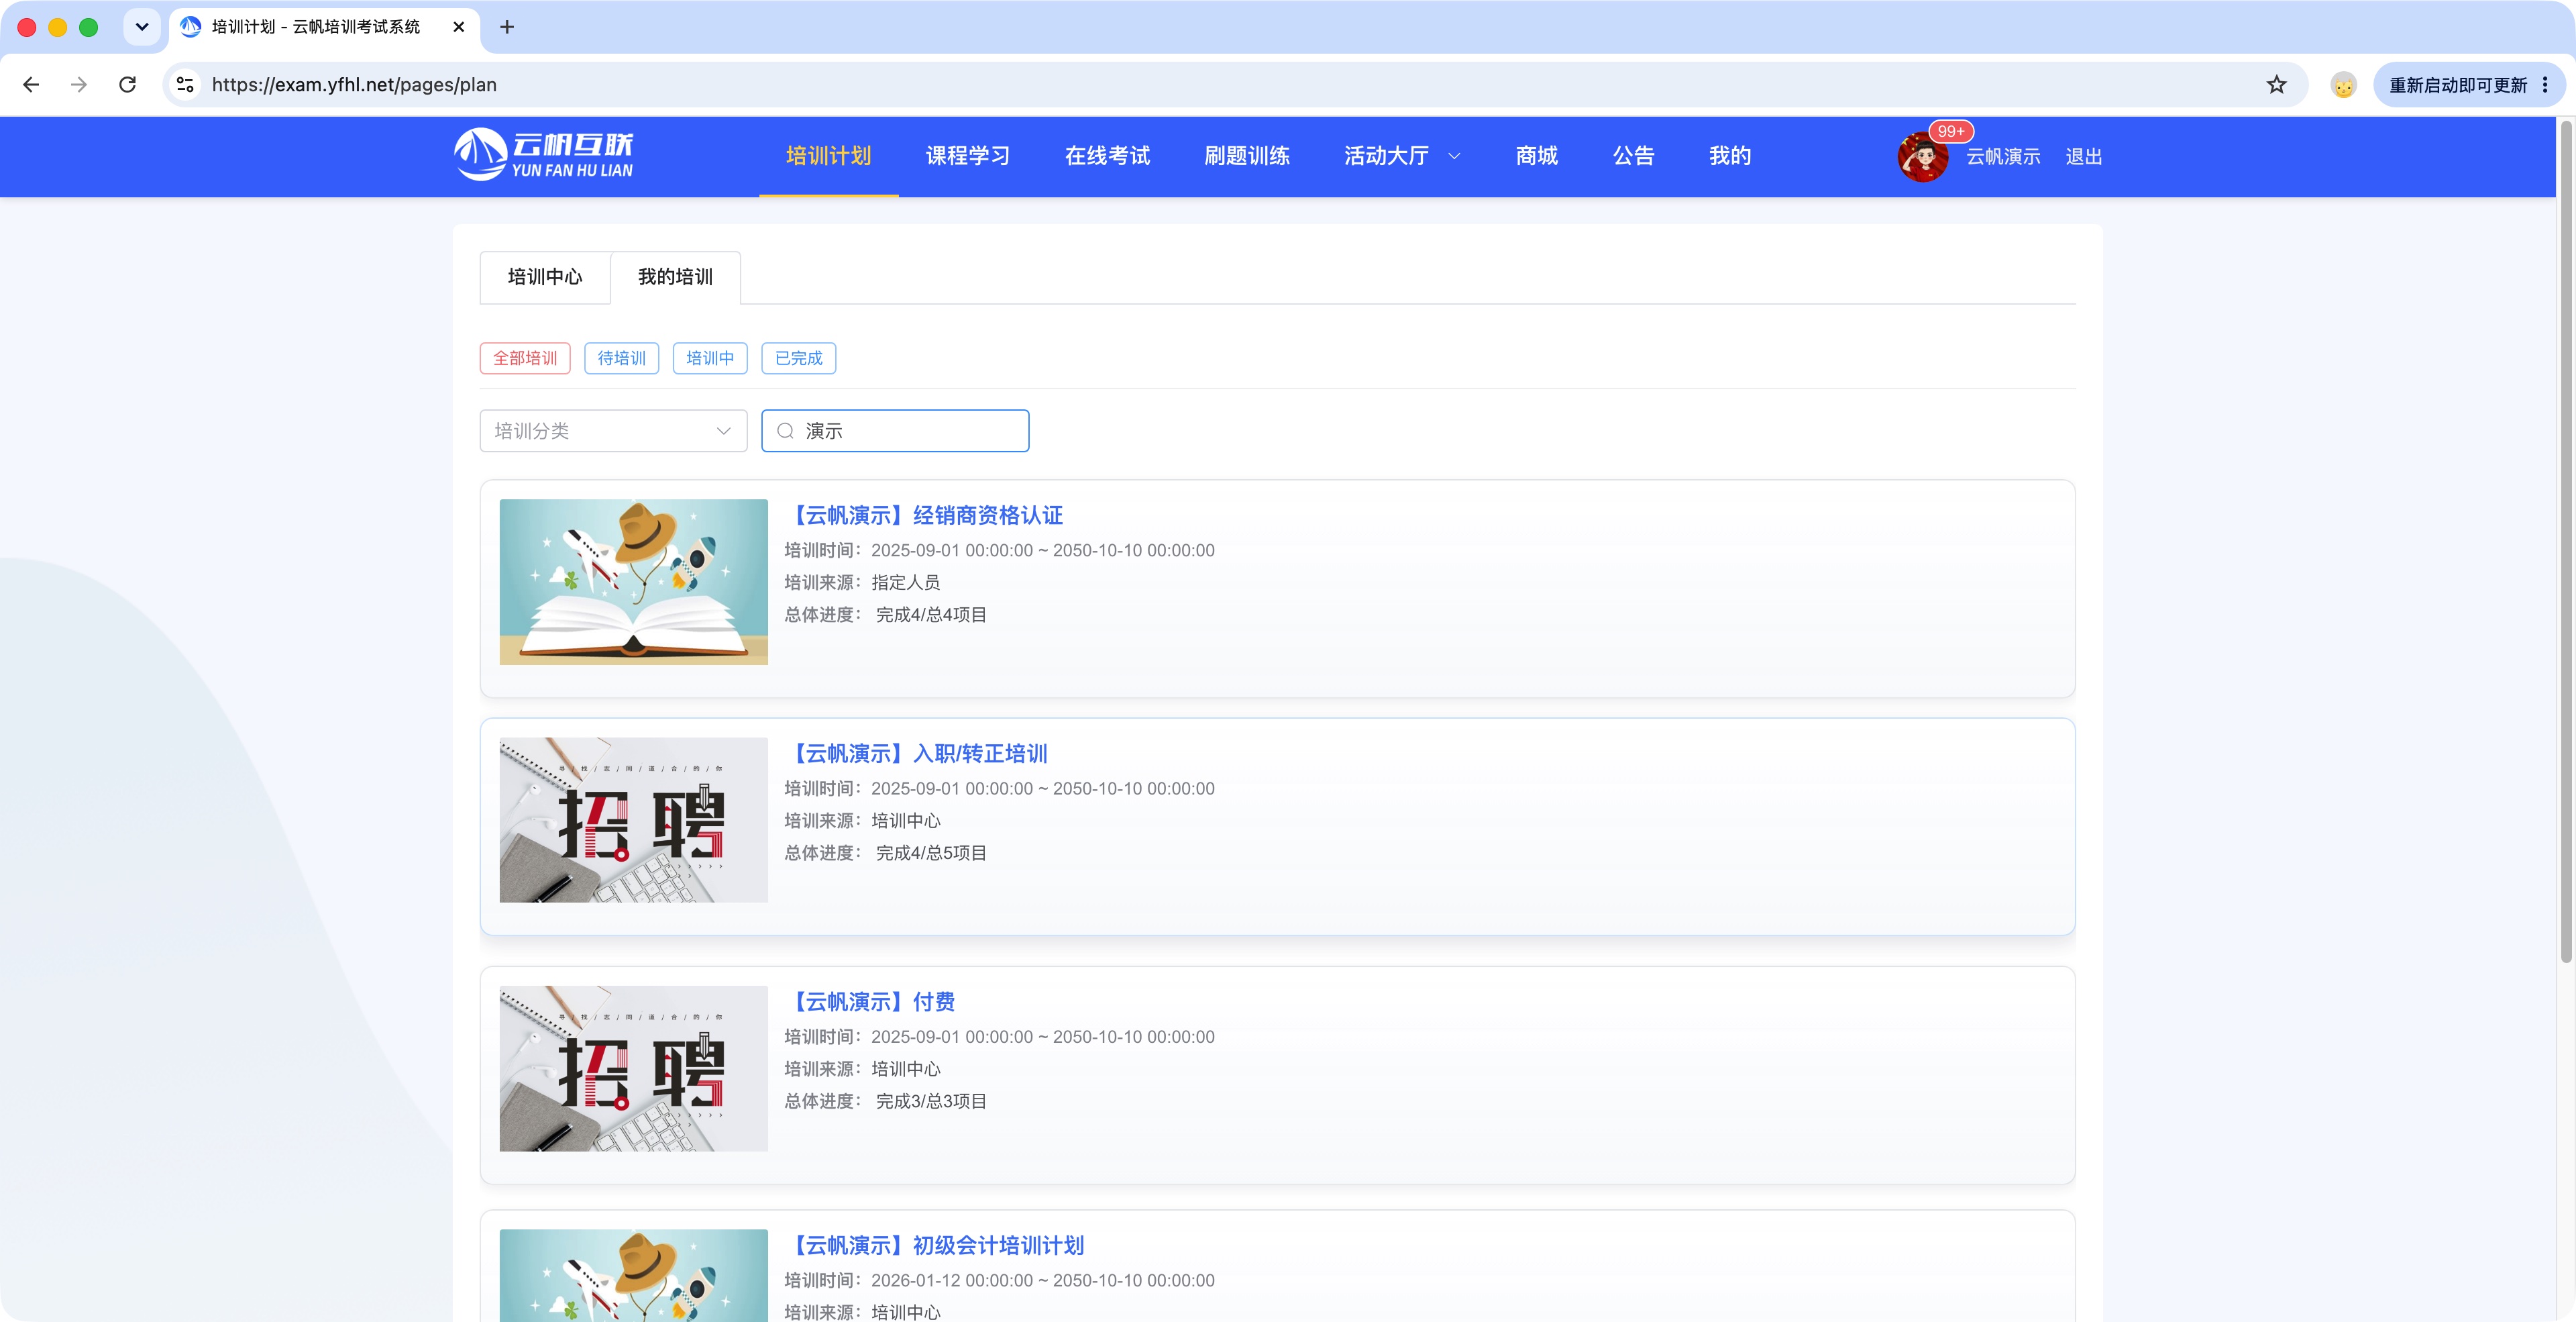
Task: Open 【云帆演示】初级会计培训计划 training
Action: click(936, 1245)
